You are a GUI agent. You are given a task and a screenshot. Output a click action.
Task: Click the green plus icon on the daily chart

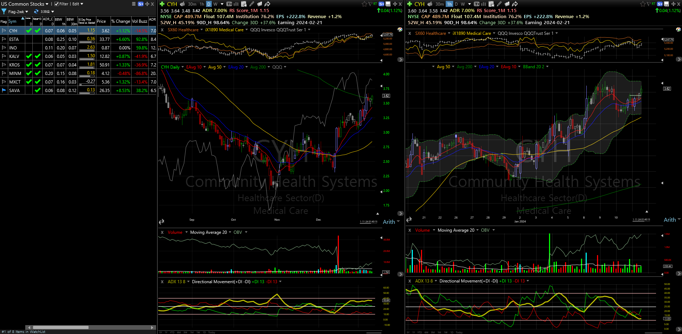point(162,4)
